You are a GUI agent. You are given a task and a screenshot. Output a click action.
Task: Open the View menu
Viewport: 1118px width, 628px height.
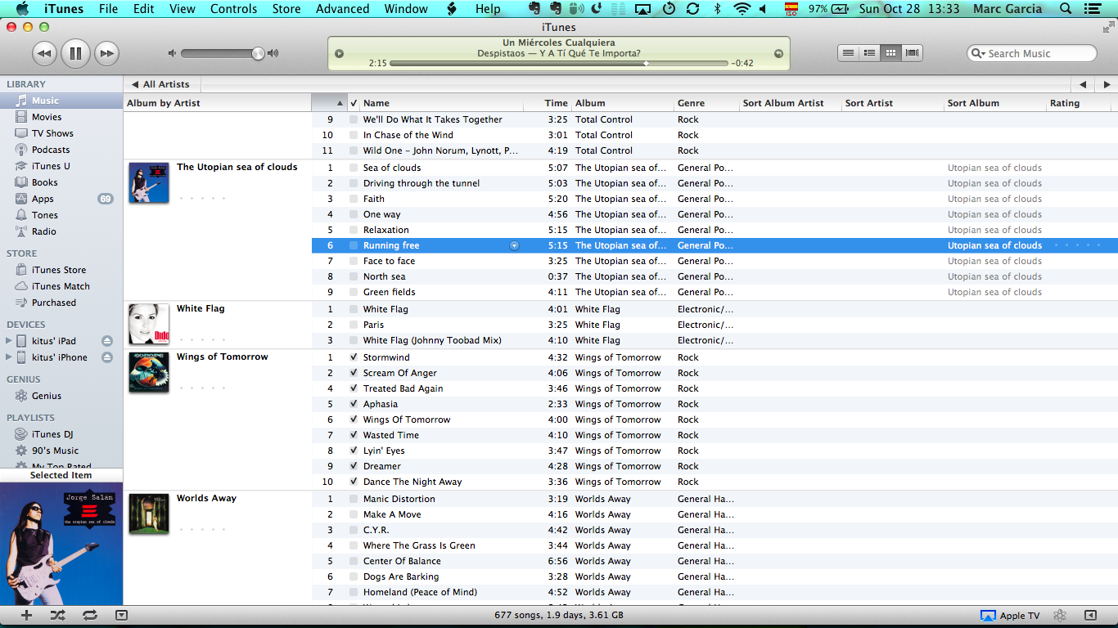coord(183,9)
